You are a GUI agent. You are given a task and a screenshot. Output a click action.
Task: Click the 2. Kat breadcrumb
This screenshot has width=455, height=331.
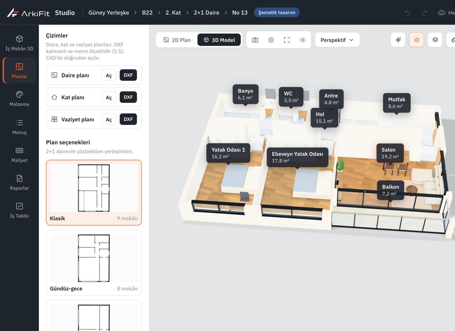pos(173,13)
